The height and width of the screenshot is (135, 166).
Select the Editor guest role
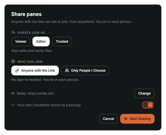41,42
